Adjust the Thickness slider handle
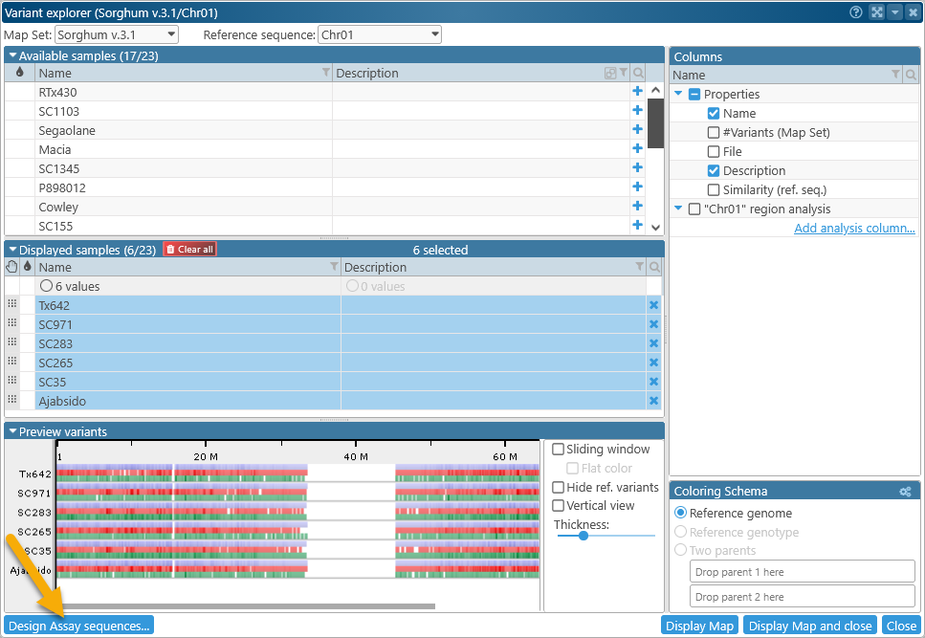The image size is (925, 638). pyautogui.click(x=583, y=536)
